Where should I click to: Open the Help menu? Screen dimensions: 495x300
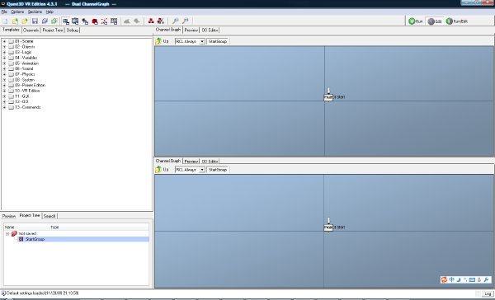(49, 12)
